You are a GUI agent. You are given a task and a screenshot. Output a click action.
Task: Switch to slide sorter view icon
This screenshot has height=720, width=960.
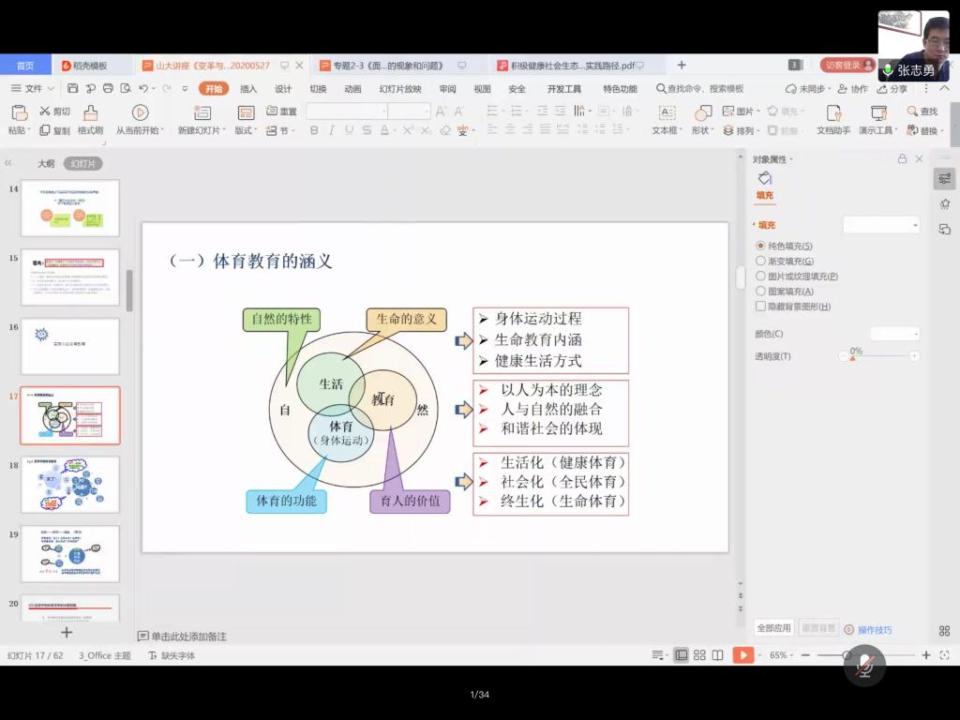pyautogui.click(x=699, y=655)
